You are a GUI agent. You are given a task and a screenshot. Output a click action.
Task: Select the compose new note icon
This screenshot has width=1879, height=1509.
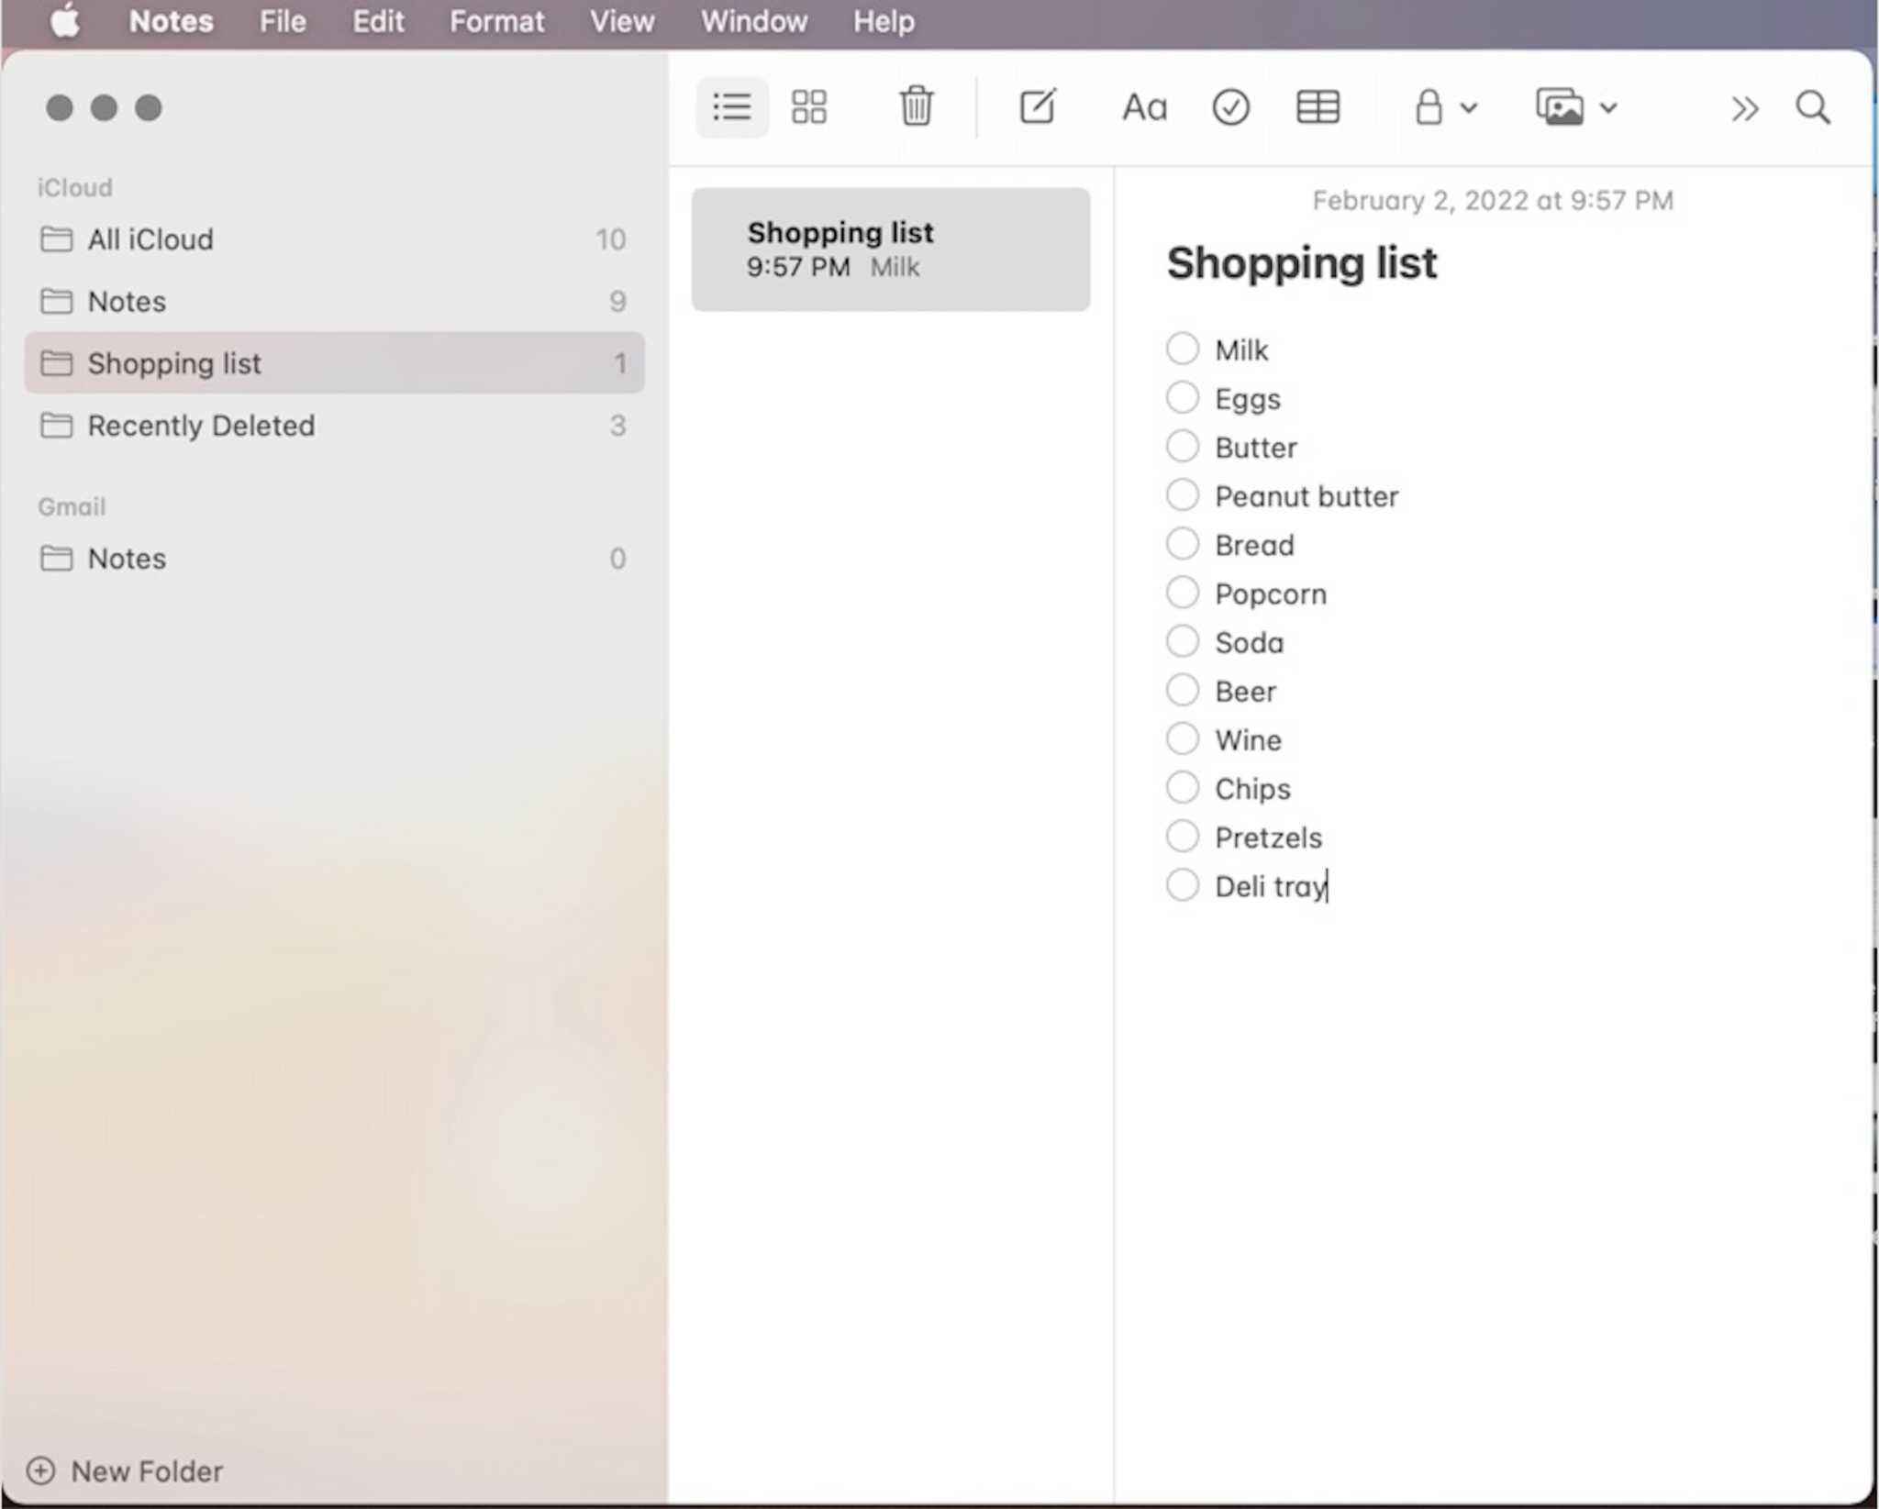click(1035, 106)
